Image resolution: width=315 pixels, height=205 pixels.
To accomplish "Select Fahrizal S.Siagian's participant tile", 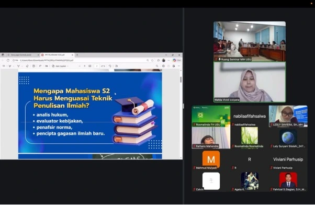I will click(x=288, y=181).
